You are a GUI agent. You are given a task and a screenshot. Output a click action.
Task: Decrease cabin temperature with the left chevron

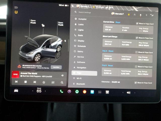pyautogui.click(x=32, y=91)
